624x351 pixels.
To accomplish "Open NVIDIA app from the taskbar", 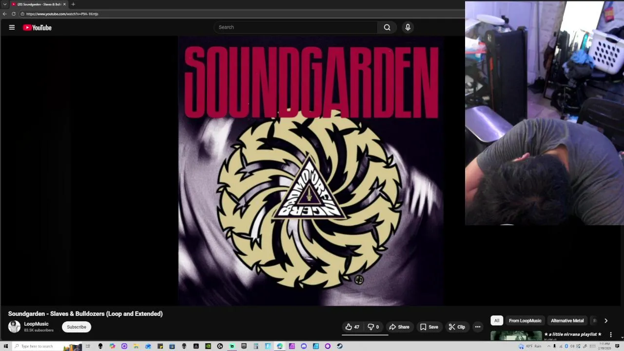I will [208, 346].
